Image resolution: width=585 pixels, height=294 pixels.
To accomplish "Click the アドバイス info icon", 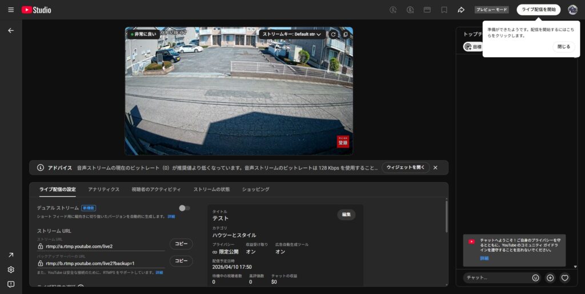I will (41, 168).
